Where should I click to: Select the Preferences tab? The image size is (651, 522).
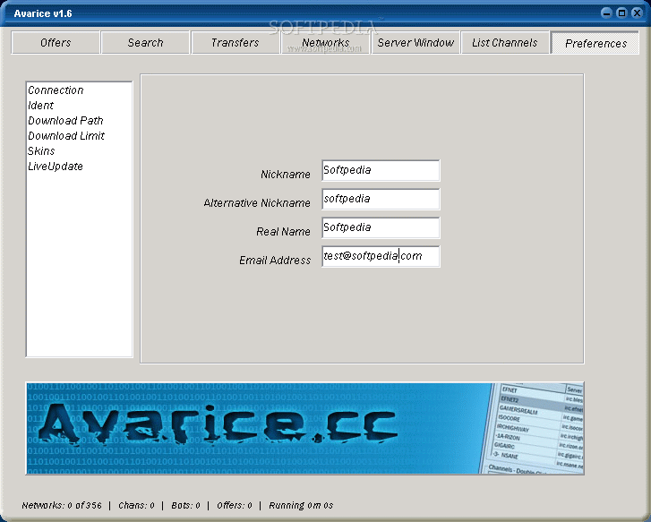pos(595,43)
